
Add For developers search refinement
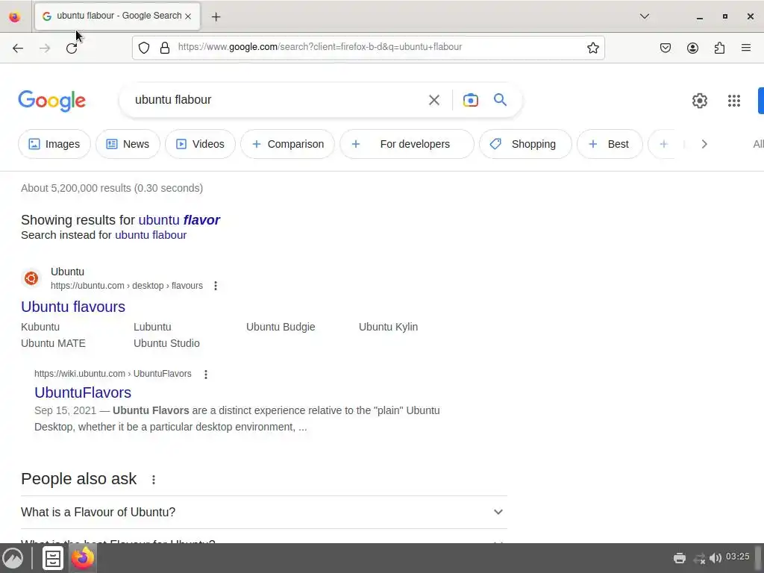tap(407, 144)
